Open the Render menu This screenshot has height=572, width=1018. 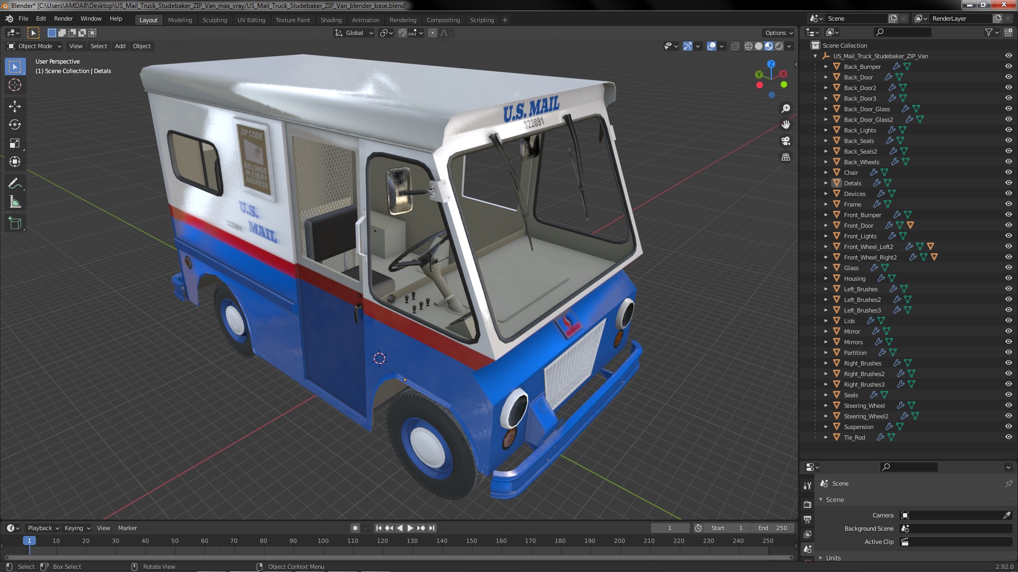[x=63, y=19]
